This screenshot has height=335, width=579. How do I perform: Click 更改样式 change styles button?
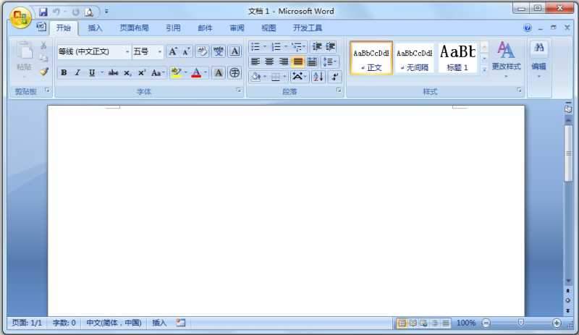pyautogui.click(x=506, y=59)
